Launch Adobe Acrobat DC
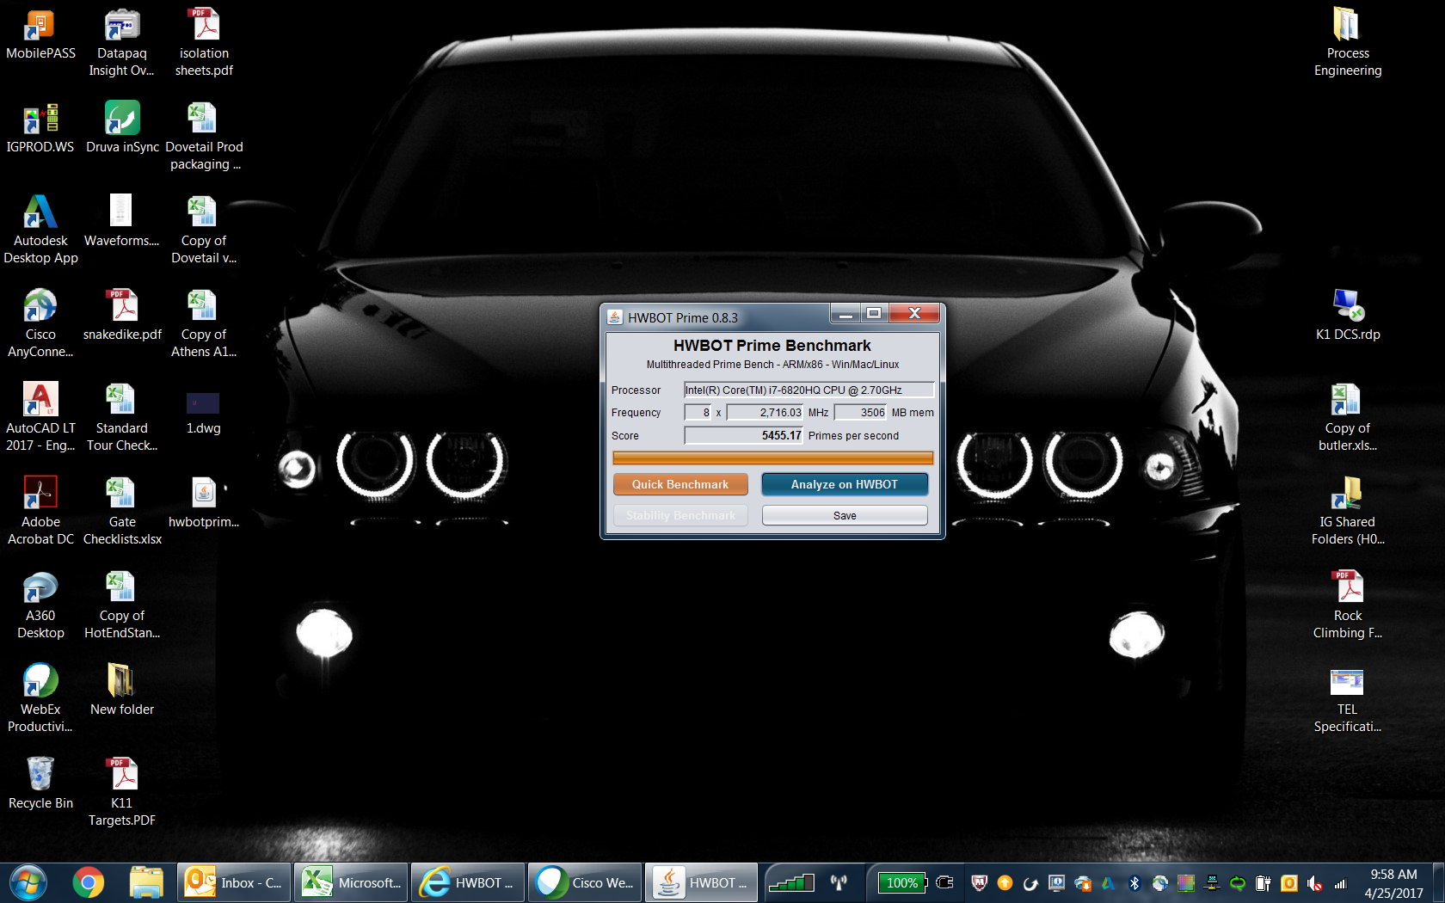Screen dimensions: 1445x903 tap(40, 511)
